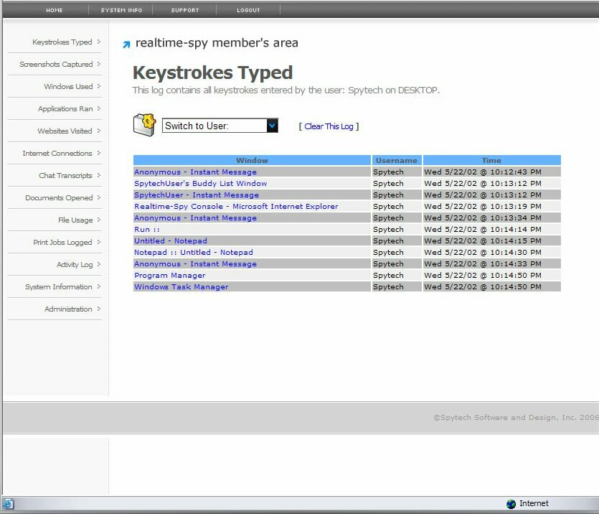Open SpytechUser's Buddy List Window entry
The image size is (599, 514).
coord(200,184)
